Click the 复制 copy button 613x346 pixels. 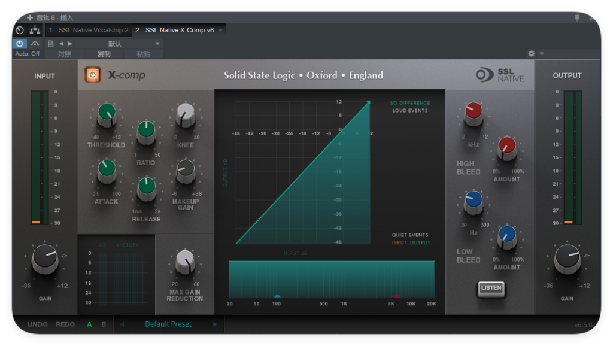click(104, 54)
